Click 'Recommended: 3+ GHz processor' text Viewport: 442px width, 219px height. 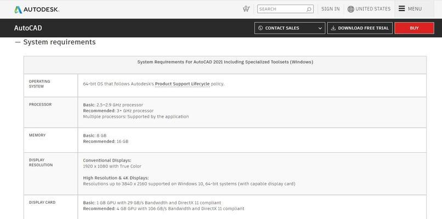click(118, 111)
